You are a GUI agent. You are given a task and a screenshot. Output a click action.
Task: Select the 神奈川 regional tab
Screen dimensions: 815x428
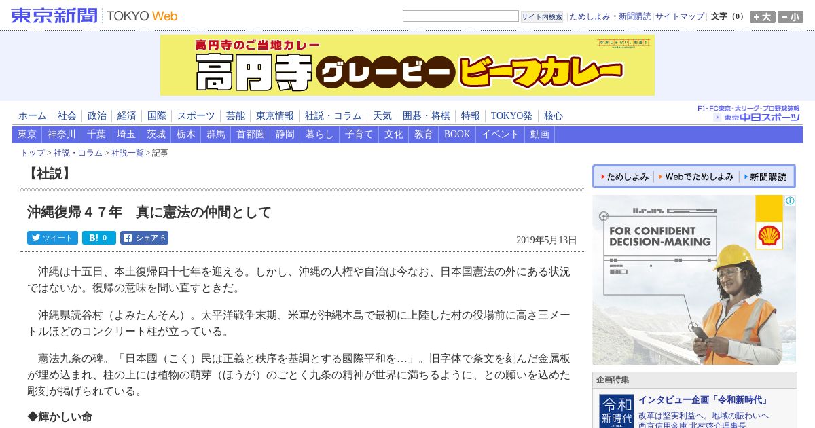coord(62,135)
